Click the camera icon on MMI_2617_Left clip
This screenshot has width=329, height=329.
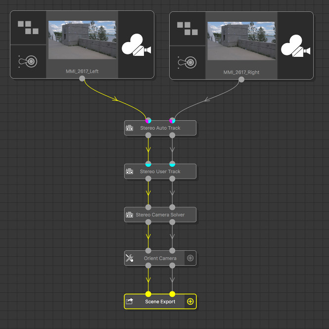coord(136,45)
